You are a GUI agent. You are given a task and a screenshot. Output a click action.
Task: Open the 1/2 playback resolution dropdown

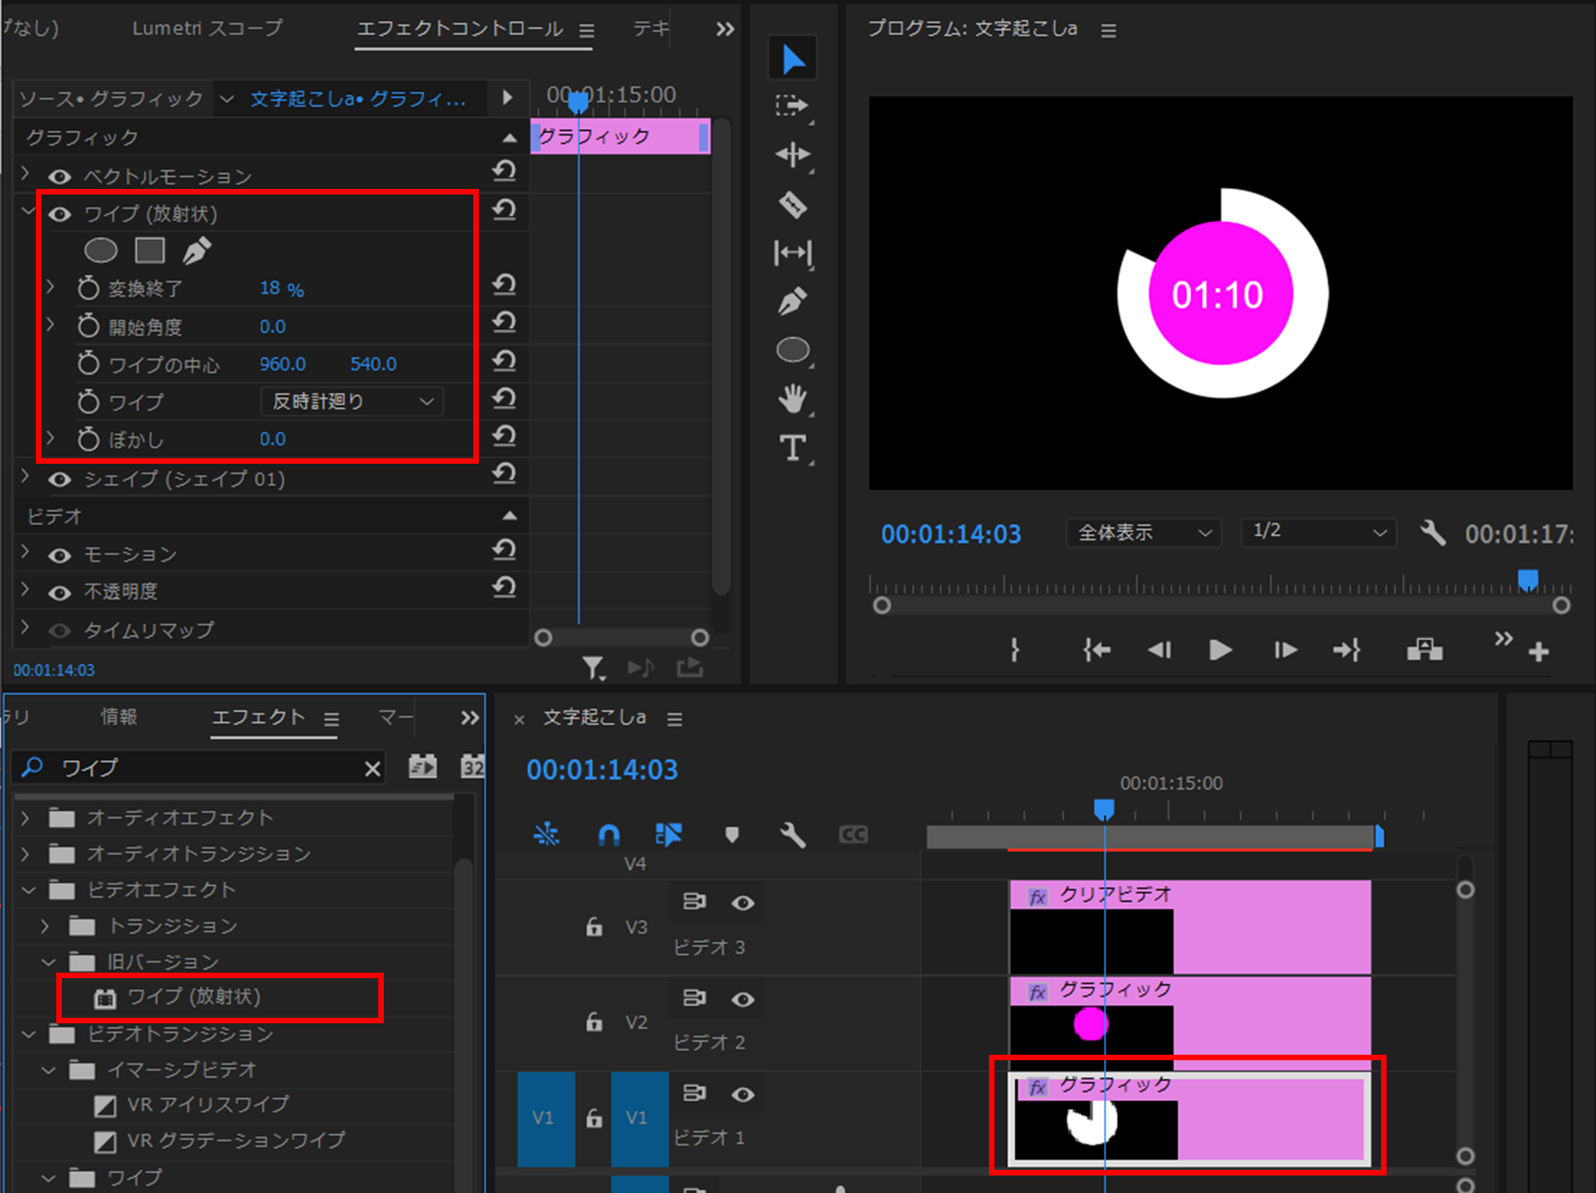tap(1317, 533)
